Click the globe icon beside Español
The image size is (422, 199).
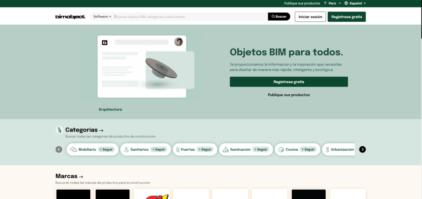(346, 3)
